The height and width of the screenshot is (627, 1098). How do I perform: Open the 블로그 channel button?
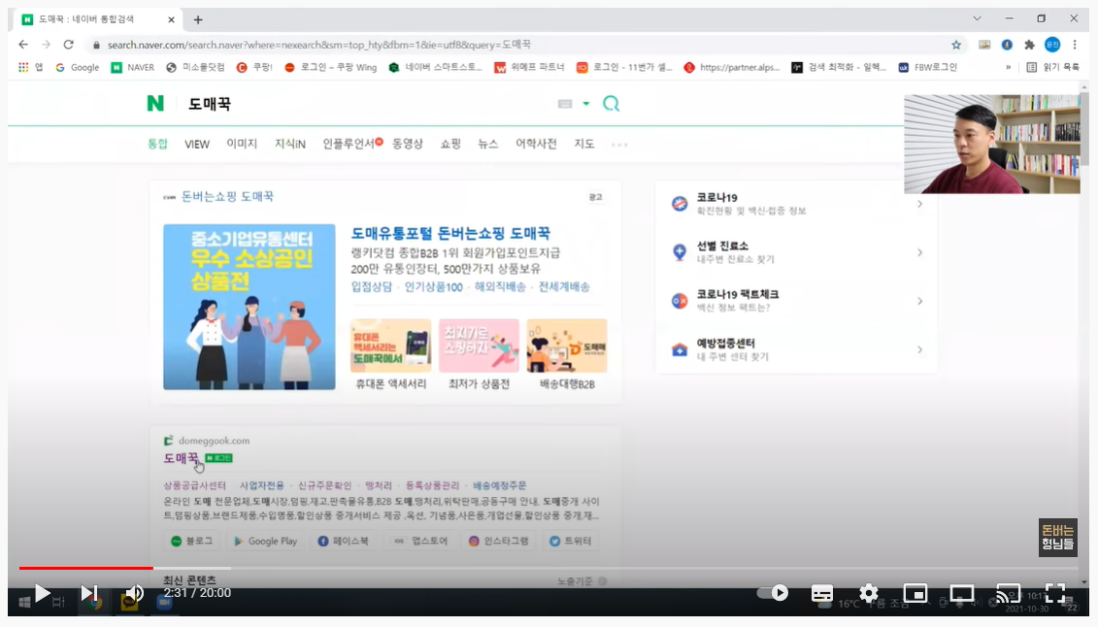192,541
